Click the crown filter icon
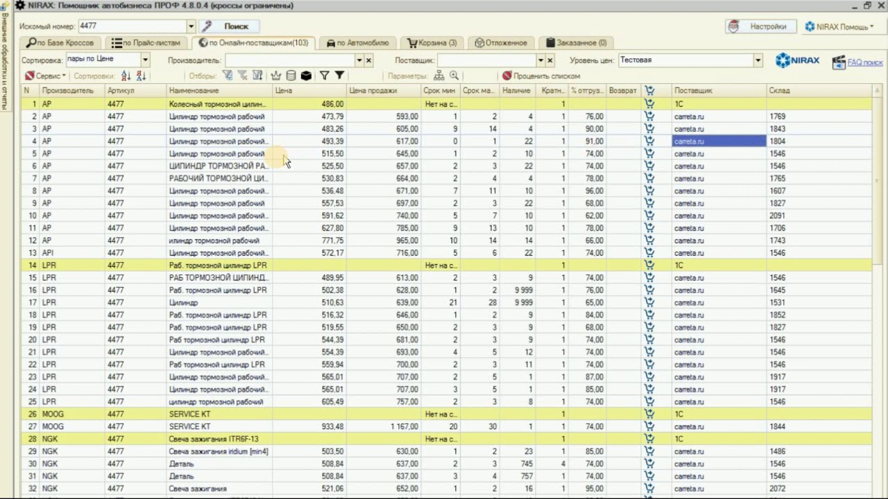This screenshot has height=499, width=888. point(276,76)
